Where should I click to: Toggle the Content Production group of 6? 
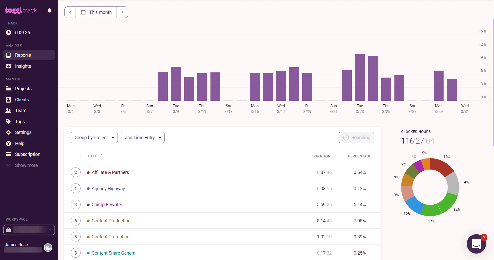click(x=75, y=221)
